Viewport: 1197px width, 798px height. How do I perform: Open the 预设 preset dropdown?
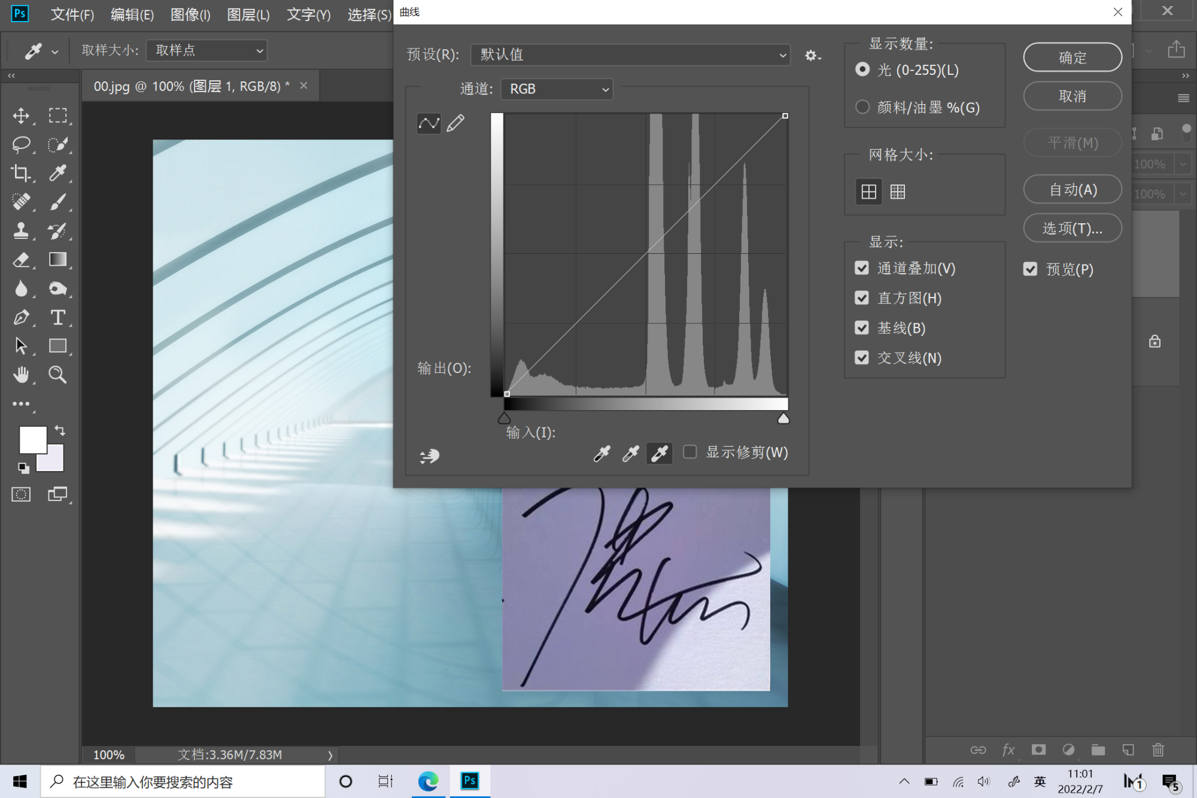(x=630, y=55)
